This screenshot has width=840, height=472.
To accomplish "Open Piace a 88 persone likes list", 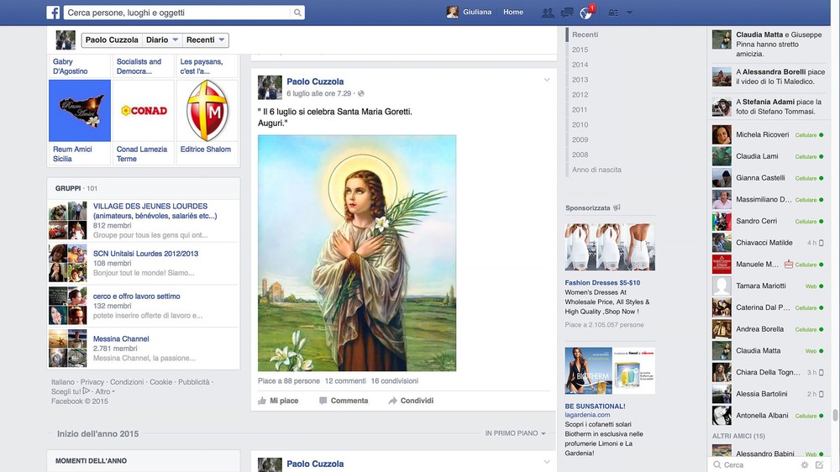I will [289, 381].
